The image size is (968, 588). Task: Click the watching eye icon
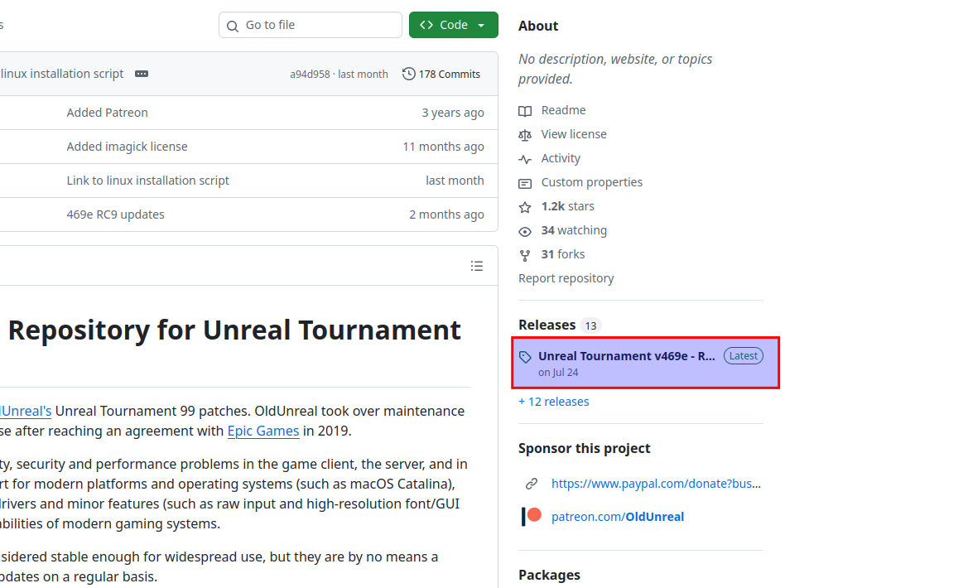(x=525, y=231)
